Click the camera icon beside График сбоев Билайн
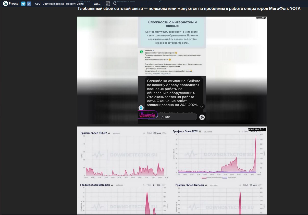Image resolution: width=308 pixels, height=215 pixels. pos(206,185)
